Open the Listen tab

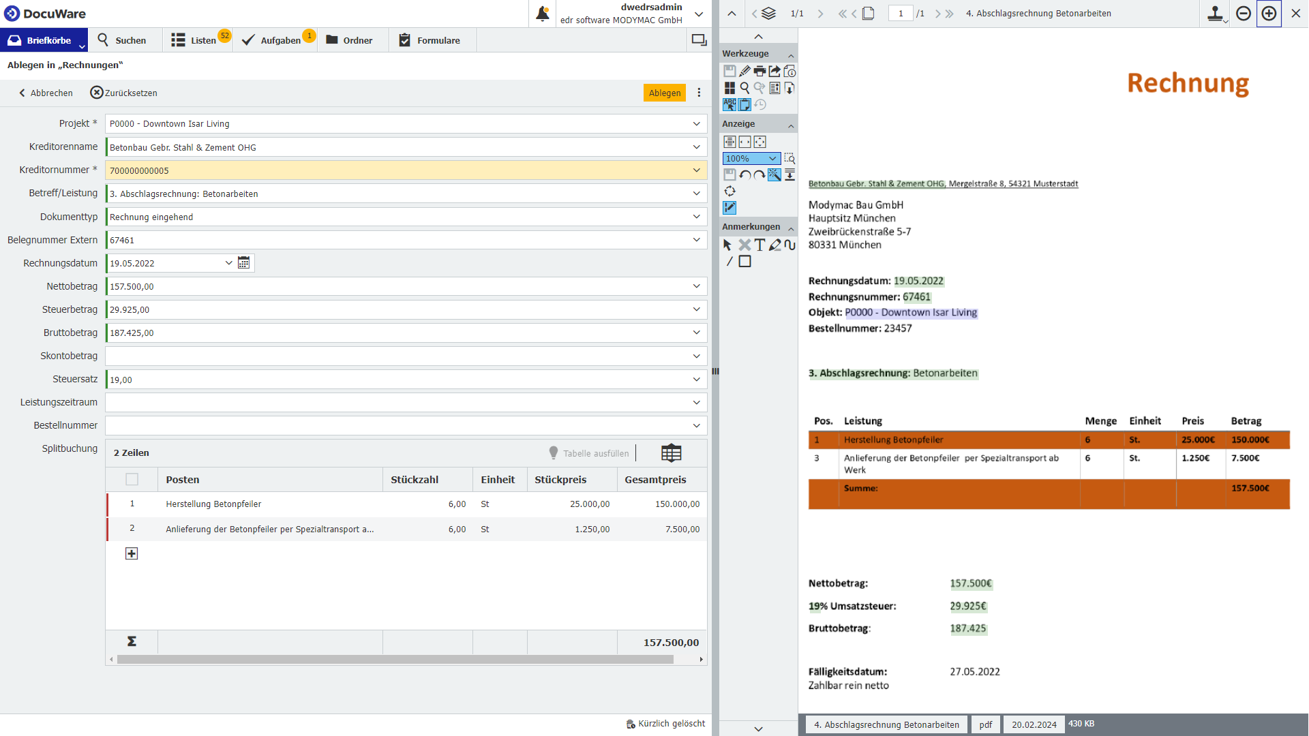pos(197,40)
